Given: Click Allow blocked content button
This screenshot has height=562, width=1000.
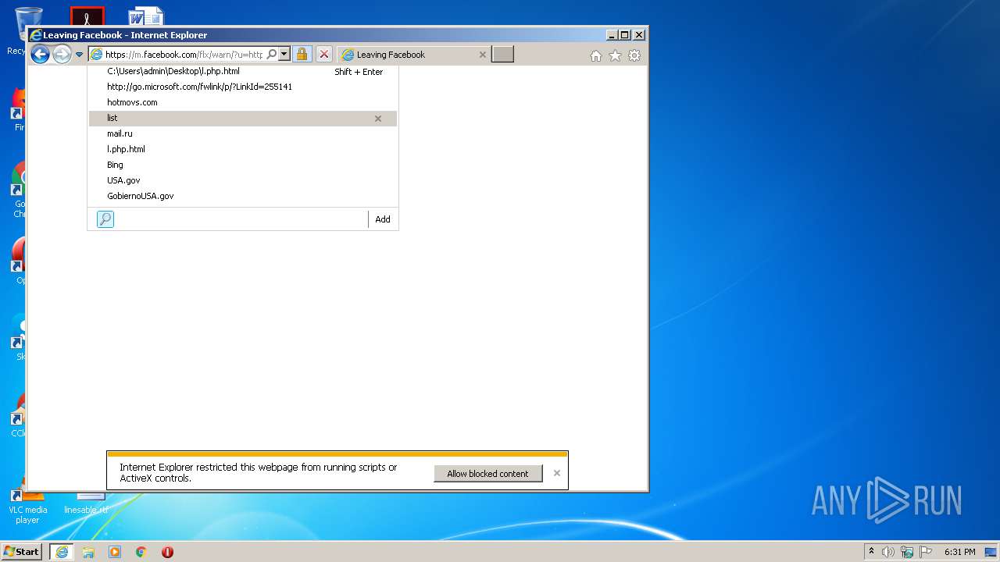Looking at the screenshot, I should [488, 474].
